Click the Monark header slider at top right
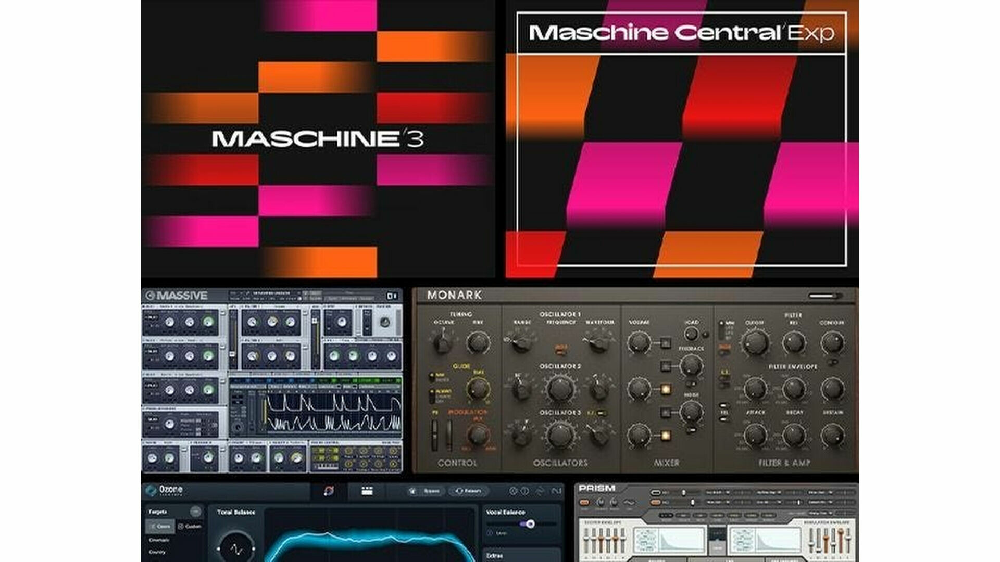Viewport: 1000px width, 562px height. [x=825, y=296]
